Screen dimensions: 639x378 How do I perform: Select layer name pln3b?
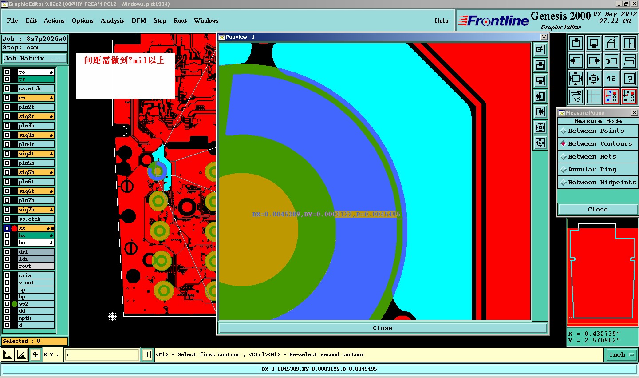pyautogui.click(x=36, y=126)
